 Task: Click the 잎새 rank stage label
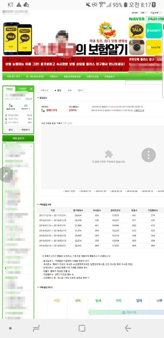[98, 300]
